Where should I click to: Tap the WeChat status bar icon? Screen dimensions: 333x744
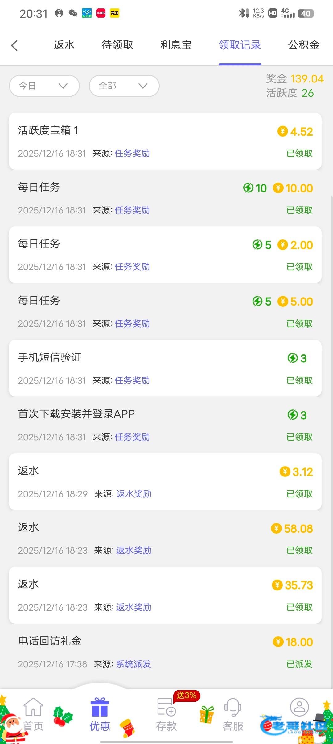73,13
